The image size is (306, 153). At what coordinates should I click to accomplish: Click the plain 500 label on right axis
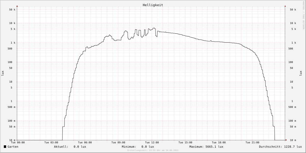point(291,49)
